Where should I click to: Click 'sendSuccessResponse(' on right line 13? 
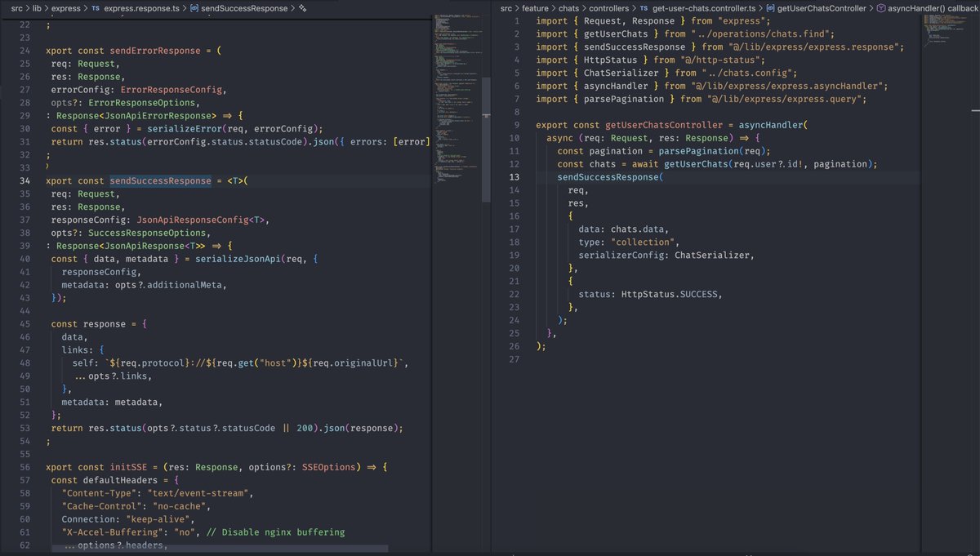pos(611,177)
